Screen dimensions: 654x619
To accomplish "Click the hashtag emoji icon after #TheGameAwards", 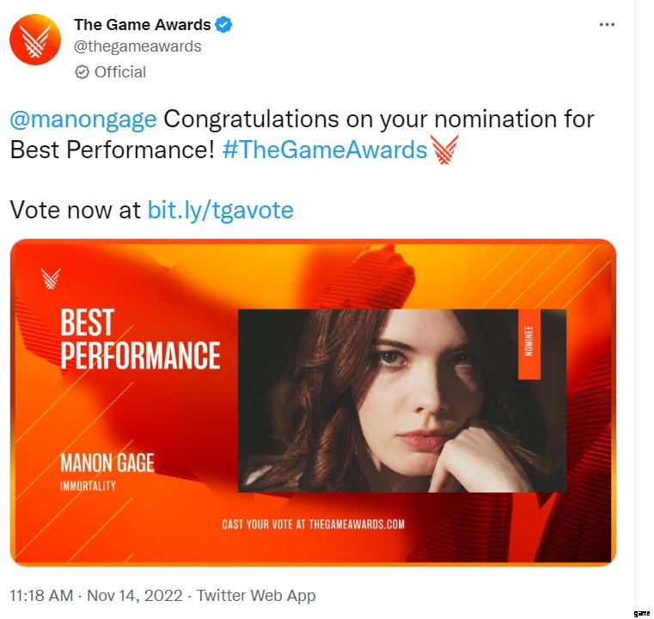I will click(444, 150).
